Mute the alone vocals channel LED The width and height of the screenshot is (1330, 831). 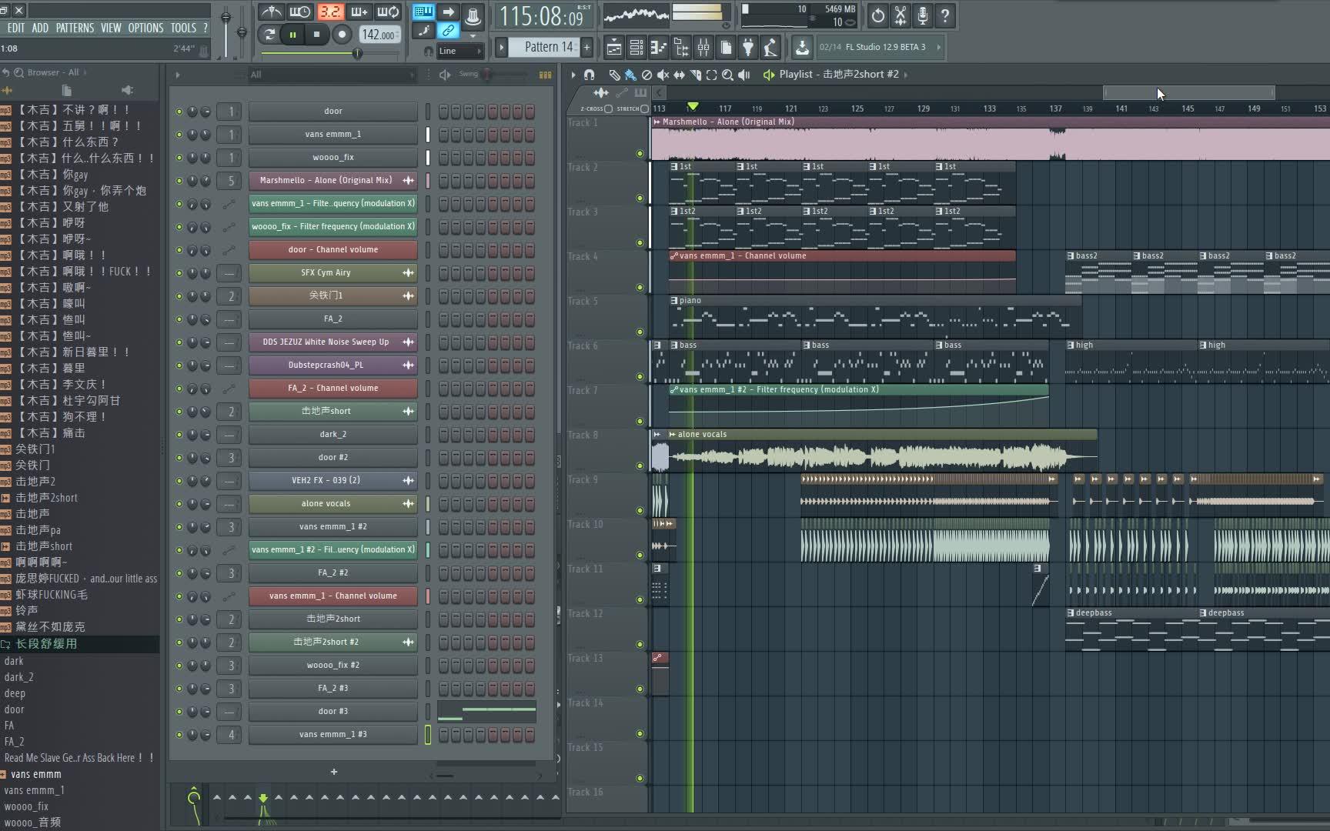tap(179, 504)
